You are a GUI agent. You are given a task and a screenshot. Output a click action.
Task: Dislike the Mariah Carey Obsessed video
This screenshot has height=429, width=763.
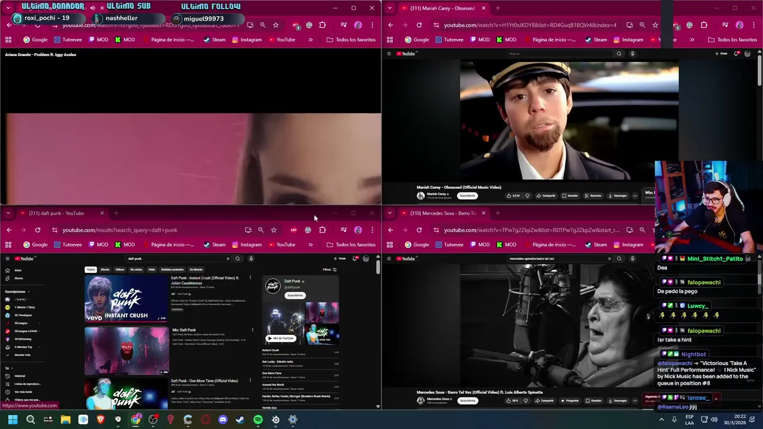tap(527, 195)
